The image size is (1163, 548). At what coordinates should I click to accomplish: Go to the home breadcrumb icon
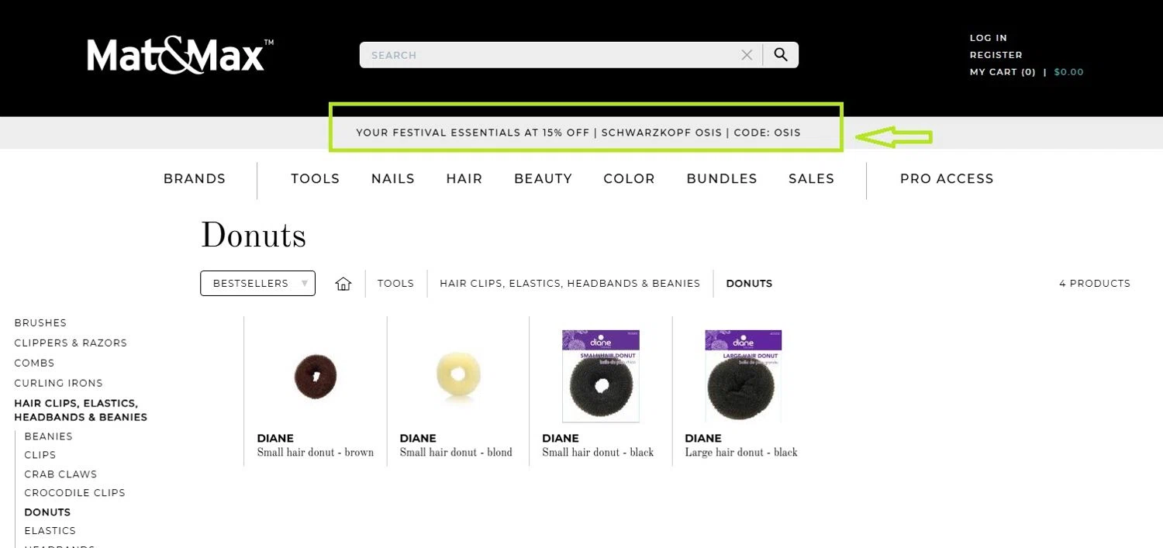pyautogui.click(x=343, y=284)
